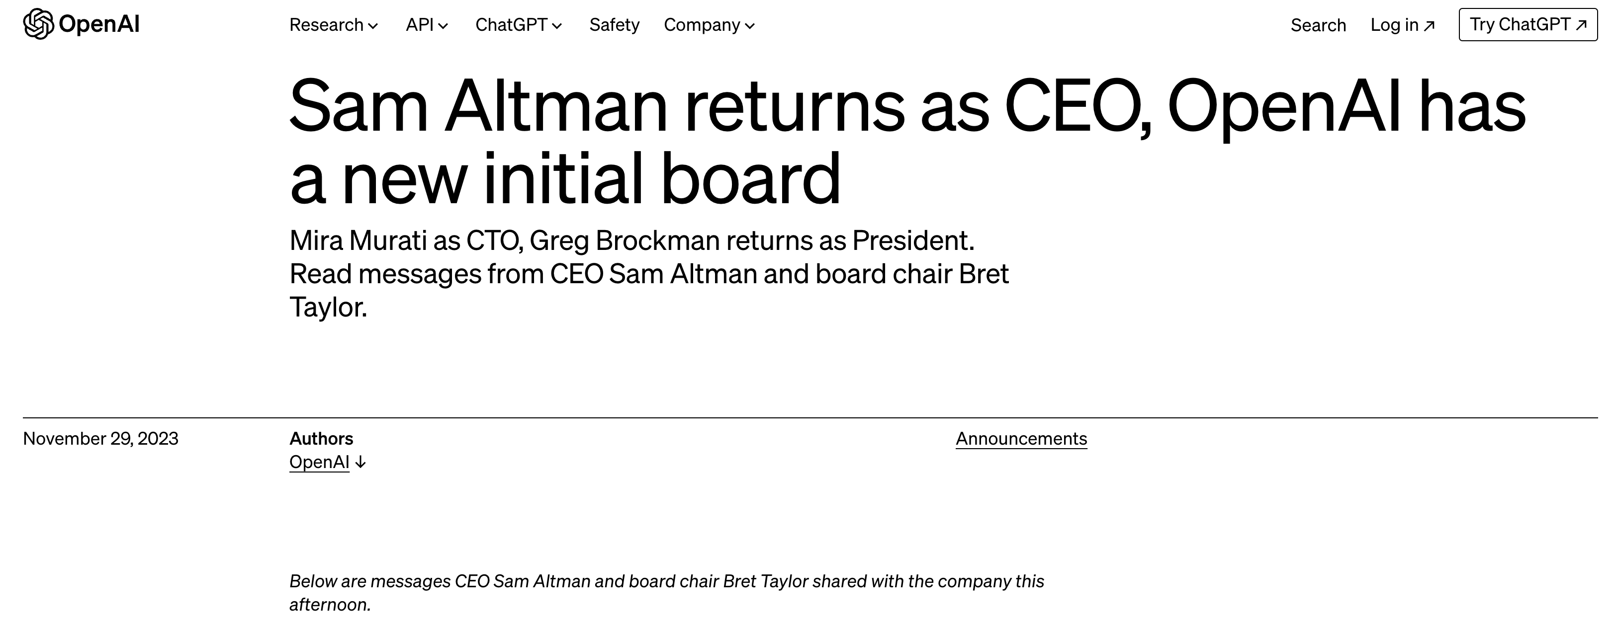Expand the chevron beside ChatGPT menu
Screen dimensions: 1618x631
pos(557,26)
